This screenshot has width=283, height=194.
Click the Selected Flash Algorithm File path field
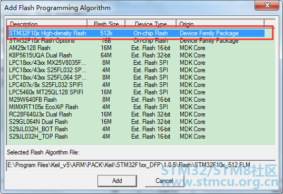click(x=140, y=165)
